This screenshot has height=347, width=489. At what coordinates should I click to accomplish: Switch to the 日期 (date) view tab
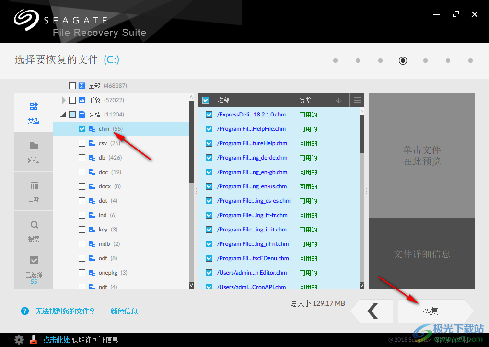[x=34, y=191]
